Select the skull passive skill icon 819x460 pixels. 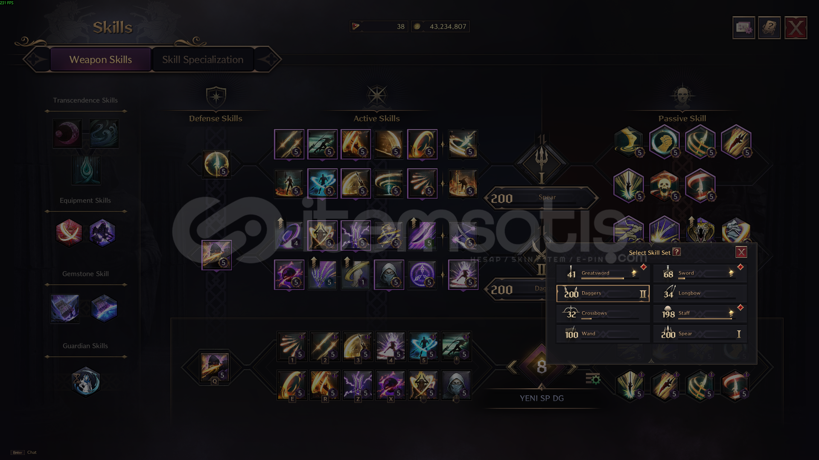pos(664,185)
